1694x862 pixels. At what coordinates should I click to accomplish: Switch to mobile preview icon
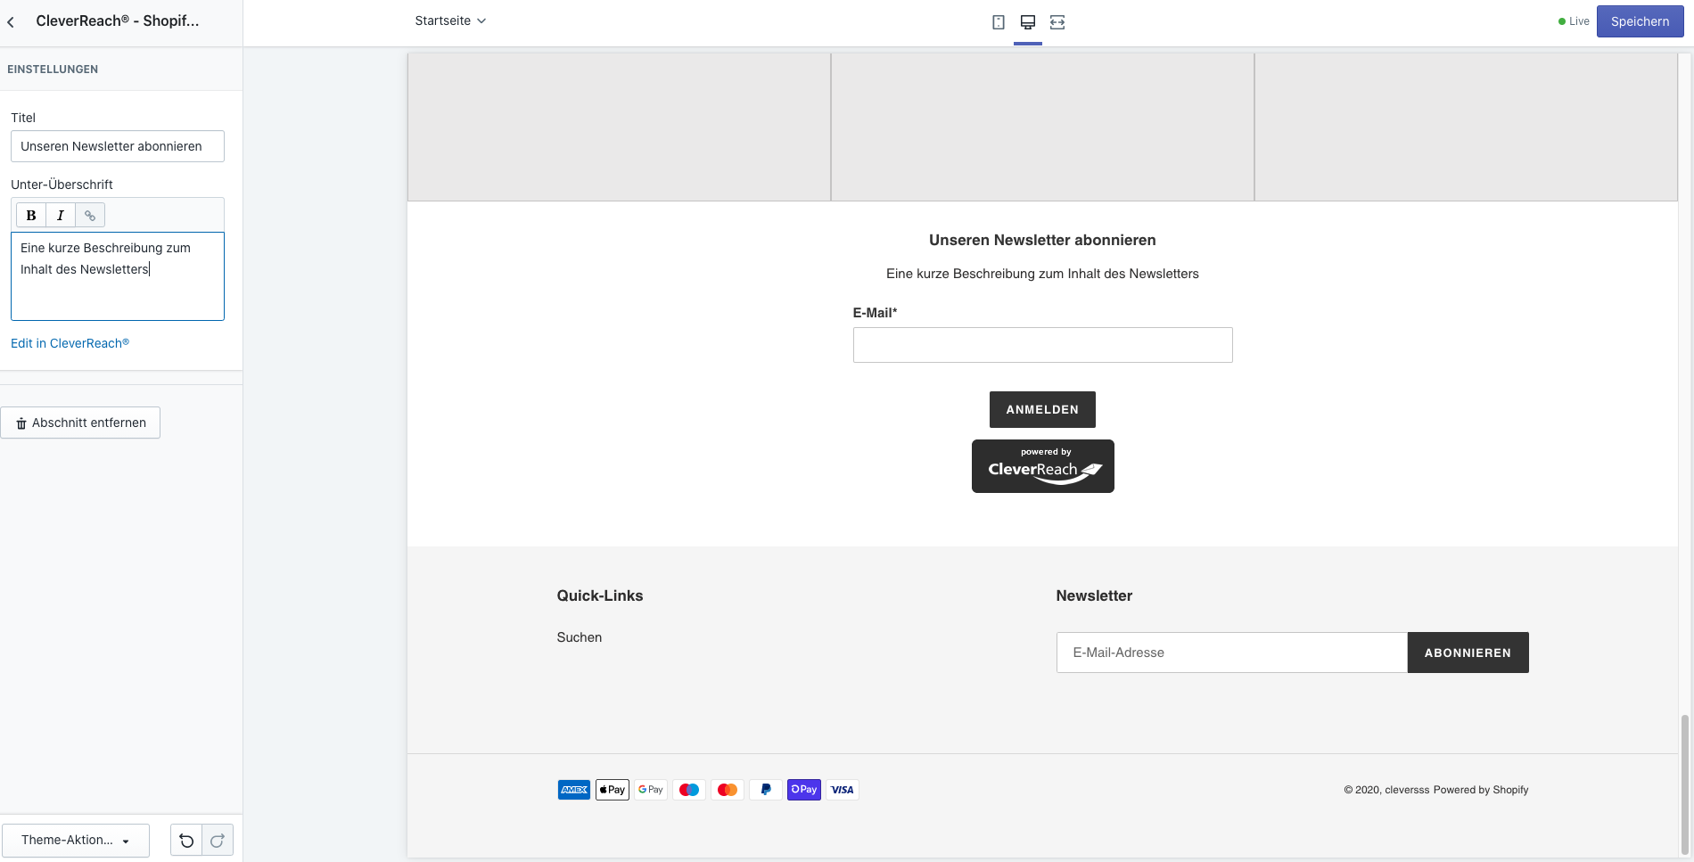(999, 22)
